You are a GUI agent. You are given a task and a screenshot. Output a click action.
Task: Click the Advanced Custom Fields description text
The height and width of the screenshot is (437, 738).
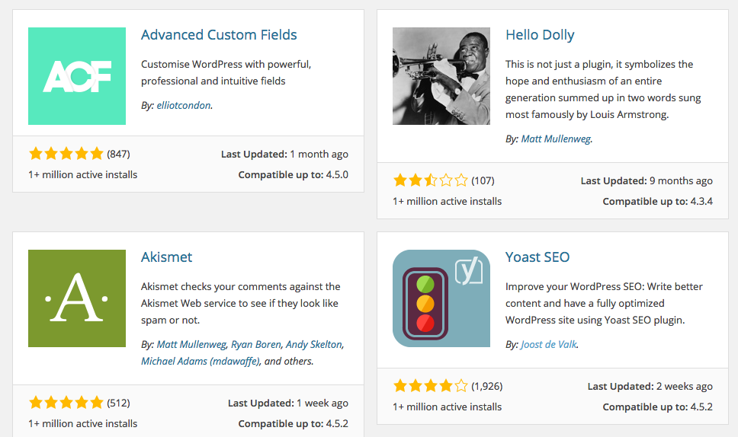point(226,72)
